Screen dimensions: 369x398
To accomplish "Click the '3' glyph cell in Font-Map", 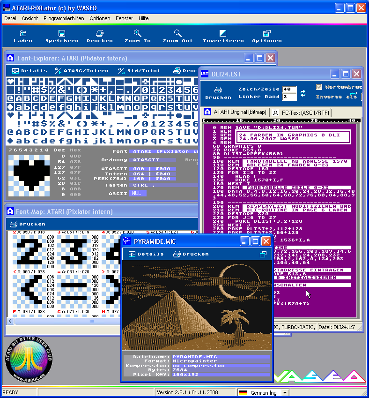I will 74,252.
